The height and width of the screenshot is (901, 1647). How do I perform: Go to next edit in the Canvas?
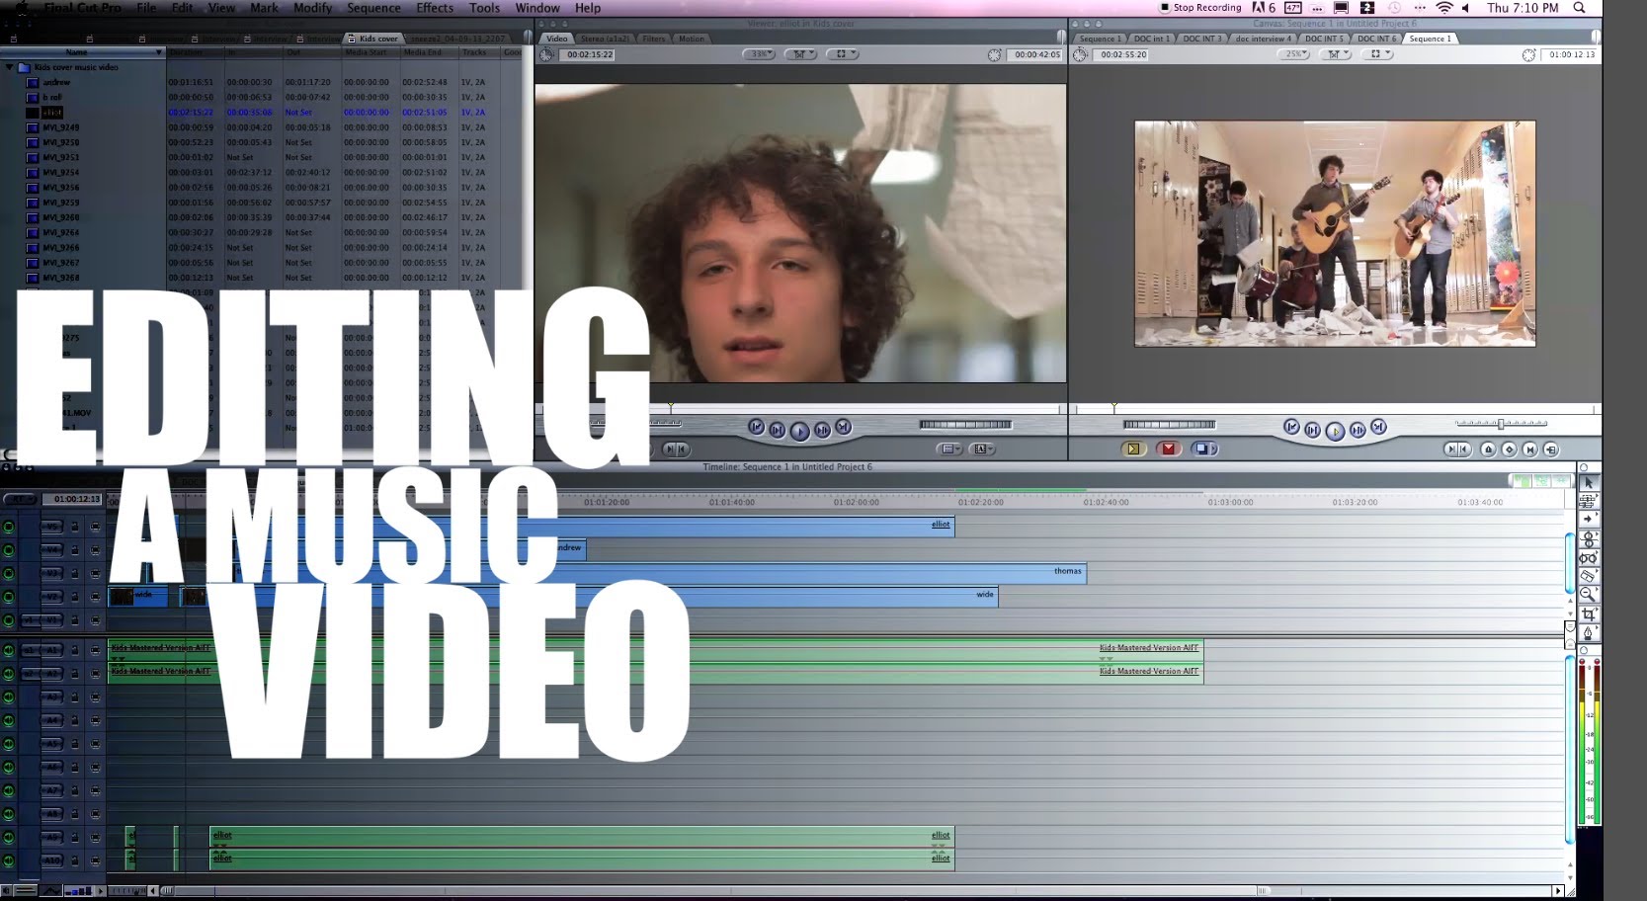[1378, 427]
